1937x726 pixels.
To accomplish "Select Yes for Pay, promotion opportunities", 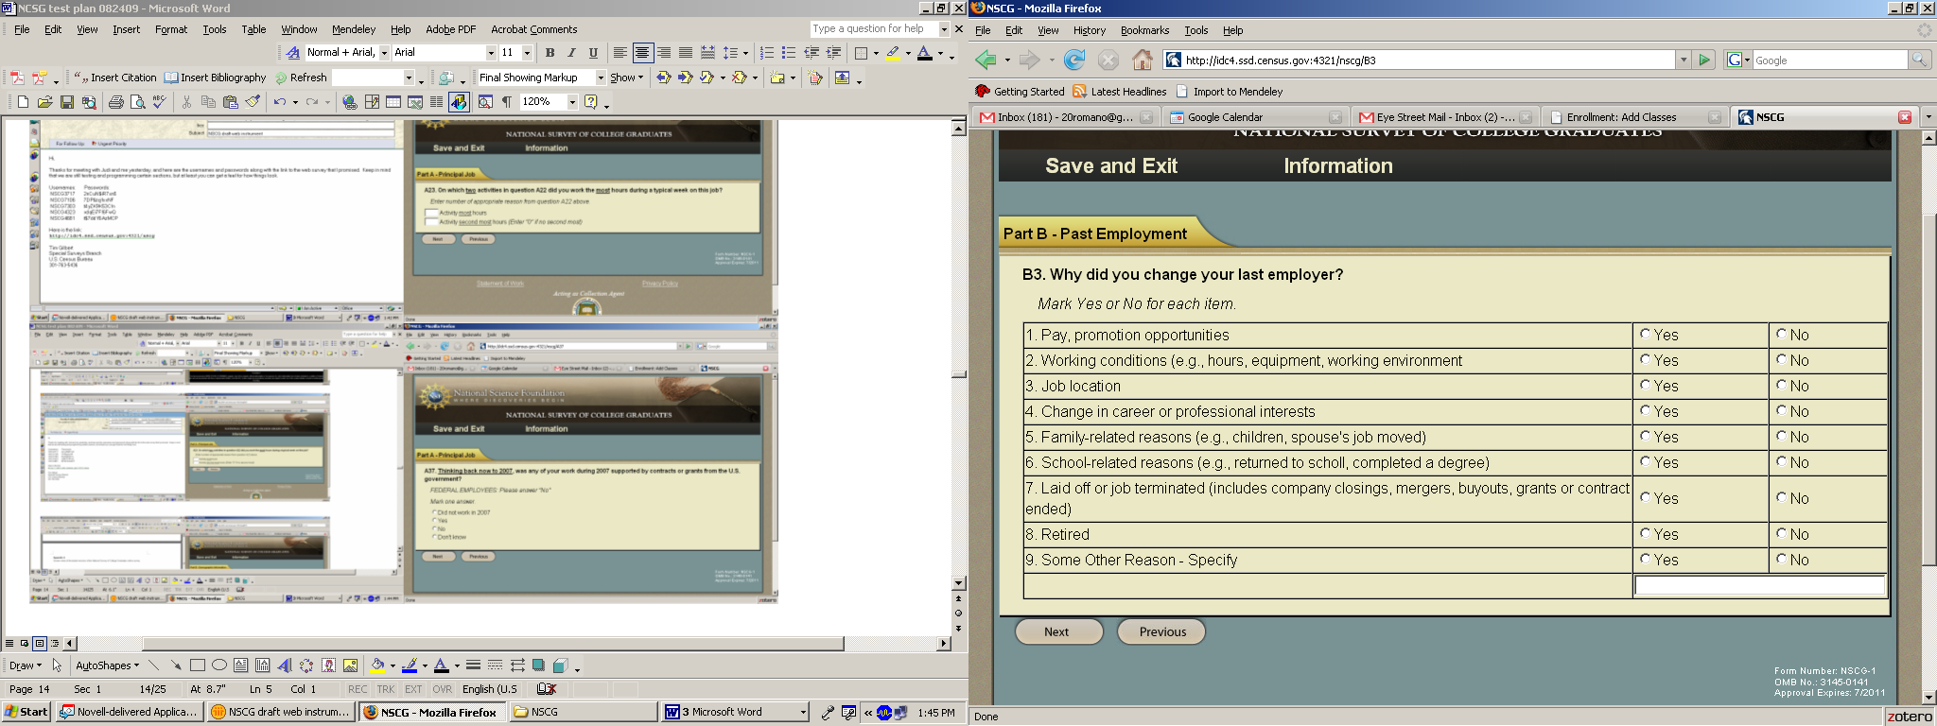I will pos(1646,334).
